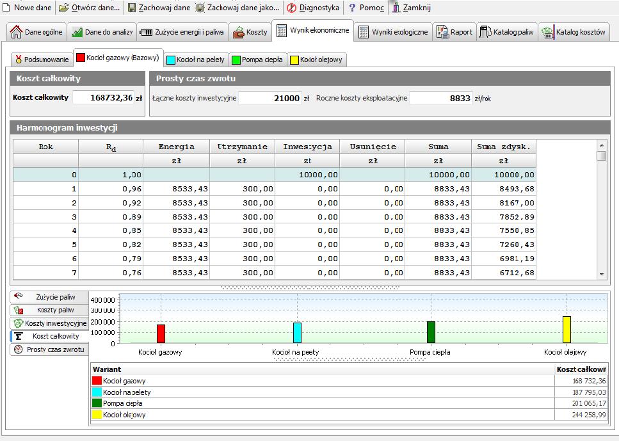Click Energia column header
The height and width of the screenshot is (441, 619).
click(x=176, y=147)
